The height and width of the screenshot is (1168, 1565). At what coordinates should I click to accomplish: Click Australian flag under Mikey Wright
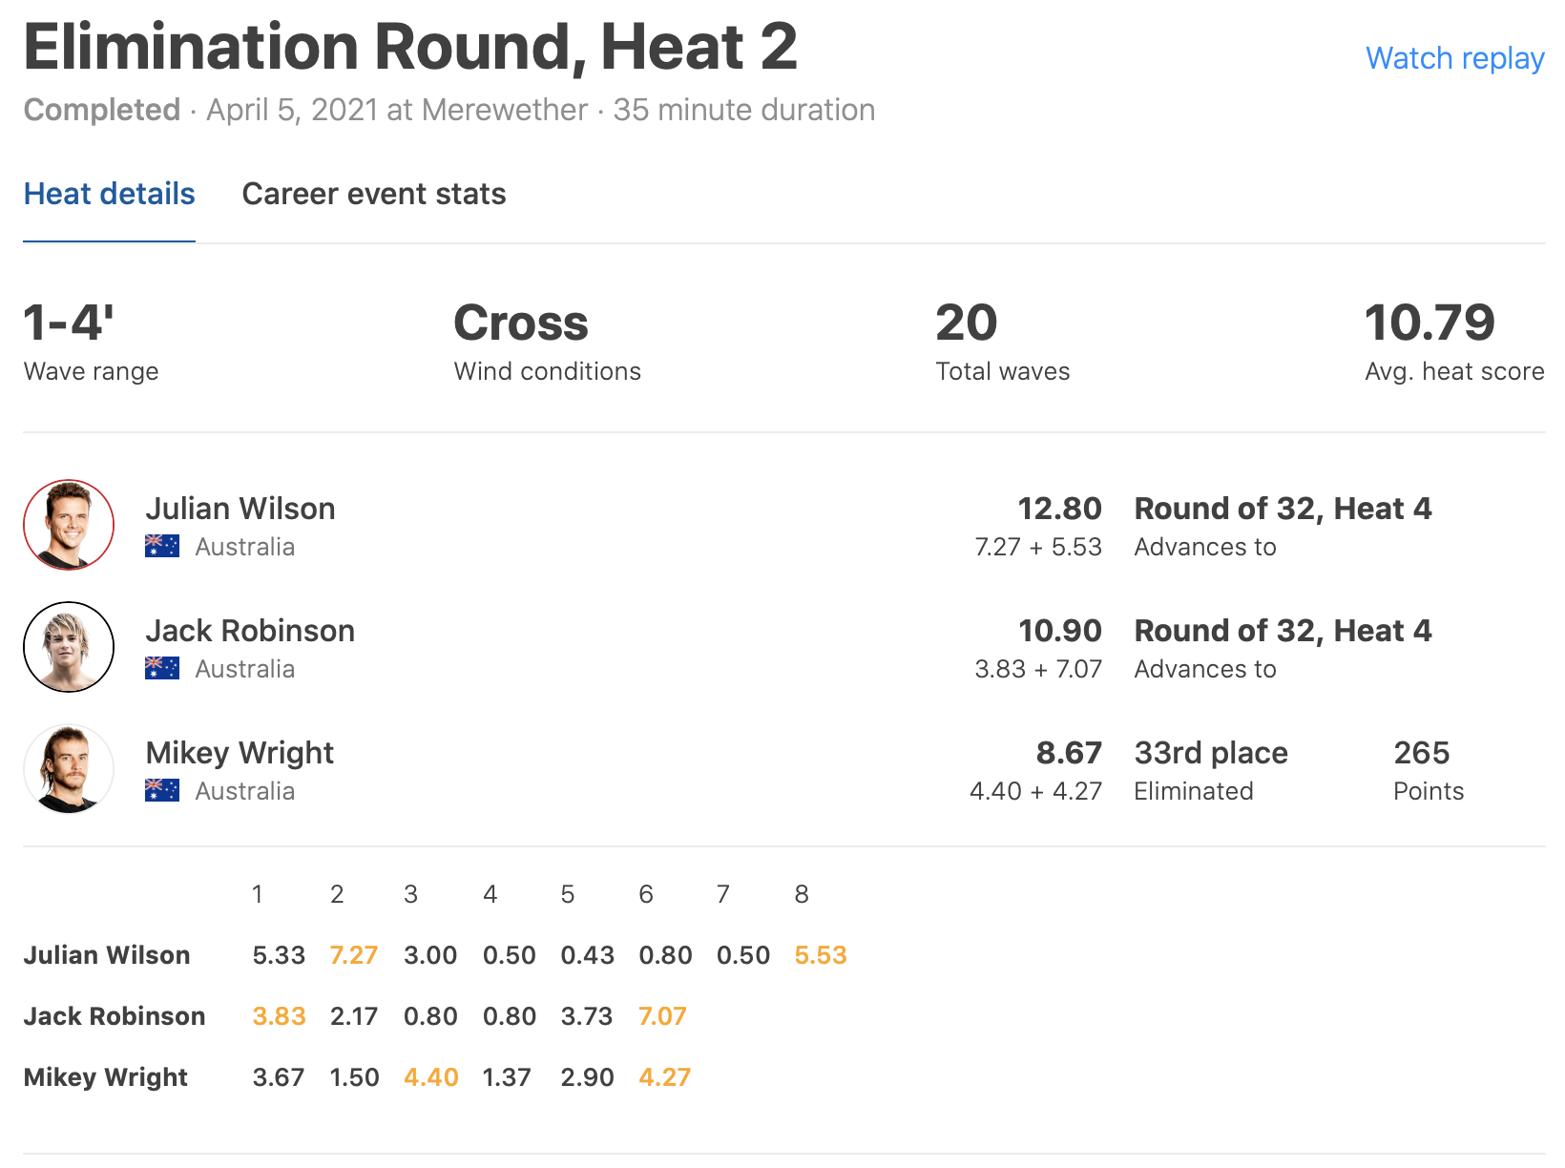coord(162,790)
